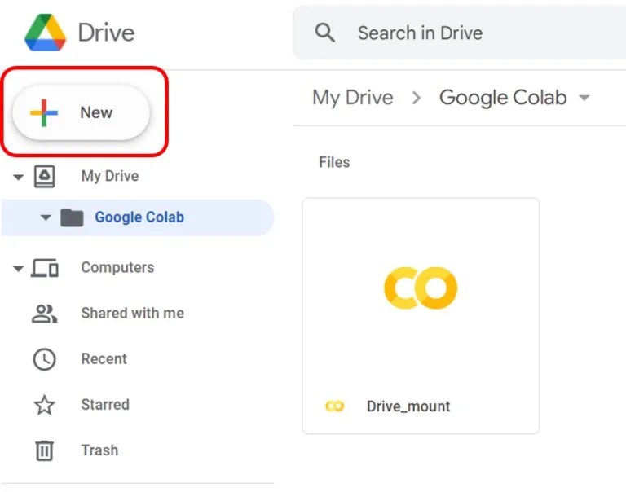Image resolution: width=626 pixels, height=492 pixels.
Task: Click the Shared with me people icon
Action: click(x=44, y=314)
